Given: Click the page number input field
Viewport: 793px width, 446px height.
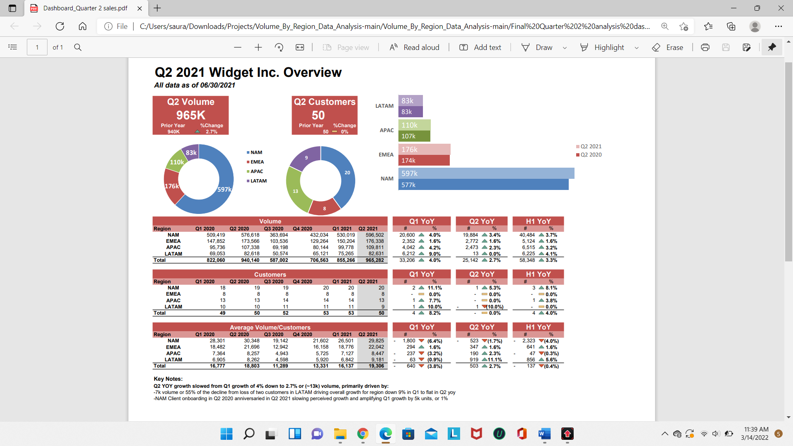Looking at the screenshot, I should (x=37, y=47).
